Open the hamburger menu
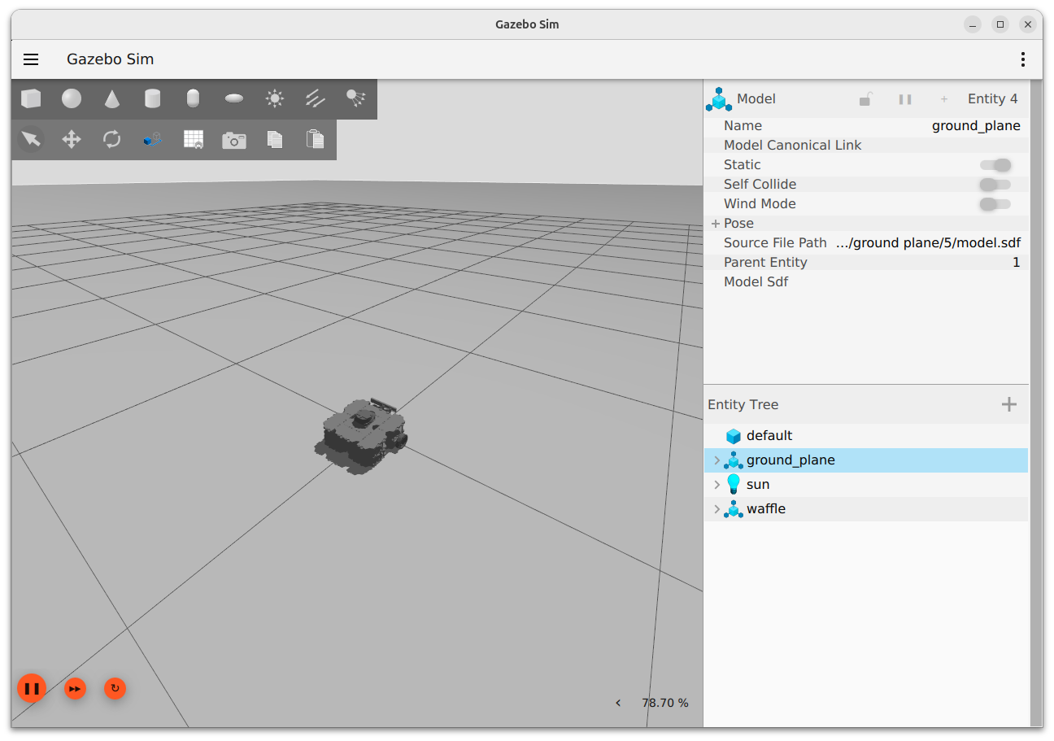This screenshot has width=1054, height=741. pos(31,59)
